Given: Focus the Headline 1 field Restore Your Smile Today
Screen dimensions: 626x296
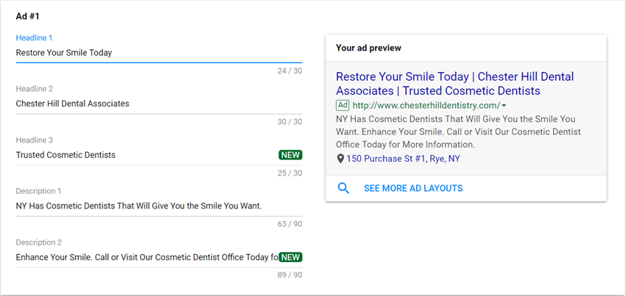Looking at the screenshot, I should point(159,53).
